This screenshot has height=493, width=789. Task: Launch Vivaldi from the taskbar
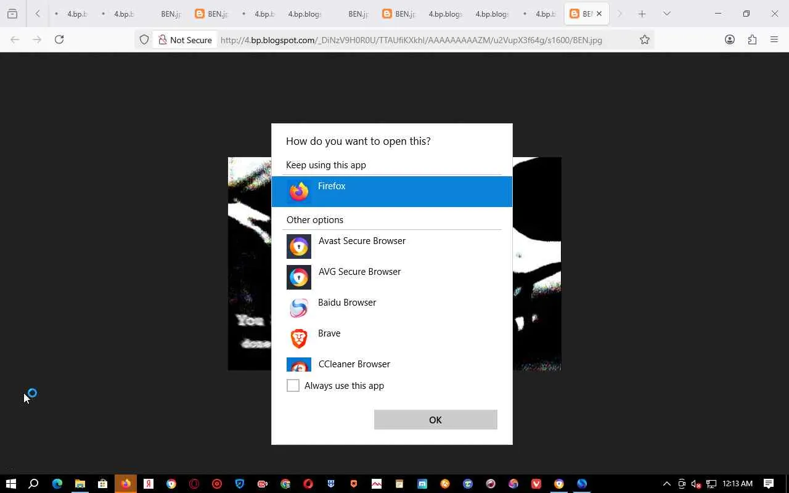536,484
